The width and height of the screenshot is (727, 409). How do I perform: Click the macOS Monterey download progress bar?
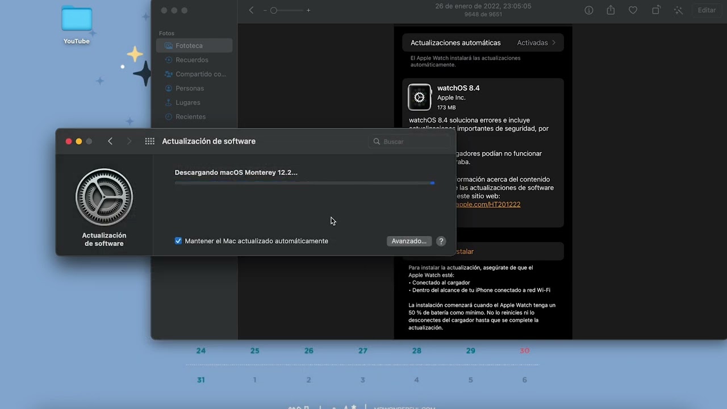[x=304, y=183]
